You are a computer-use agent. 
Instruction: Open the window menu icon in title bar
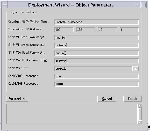5,5
